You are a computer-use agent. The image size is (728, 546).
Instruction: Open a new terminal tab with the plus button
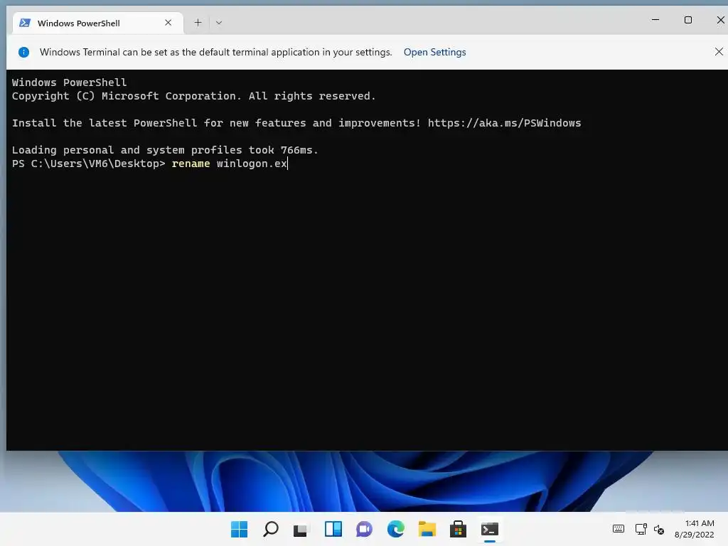(x=198, y=23)
